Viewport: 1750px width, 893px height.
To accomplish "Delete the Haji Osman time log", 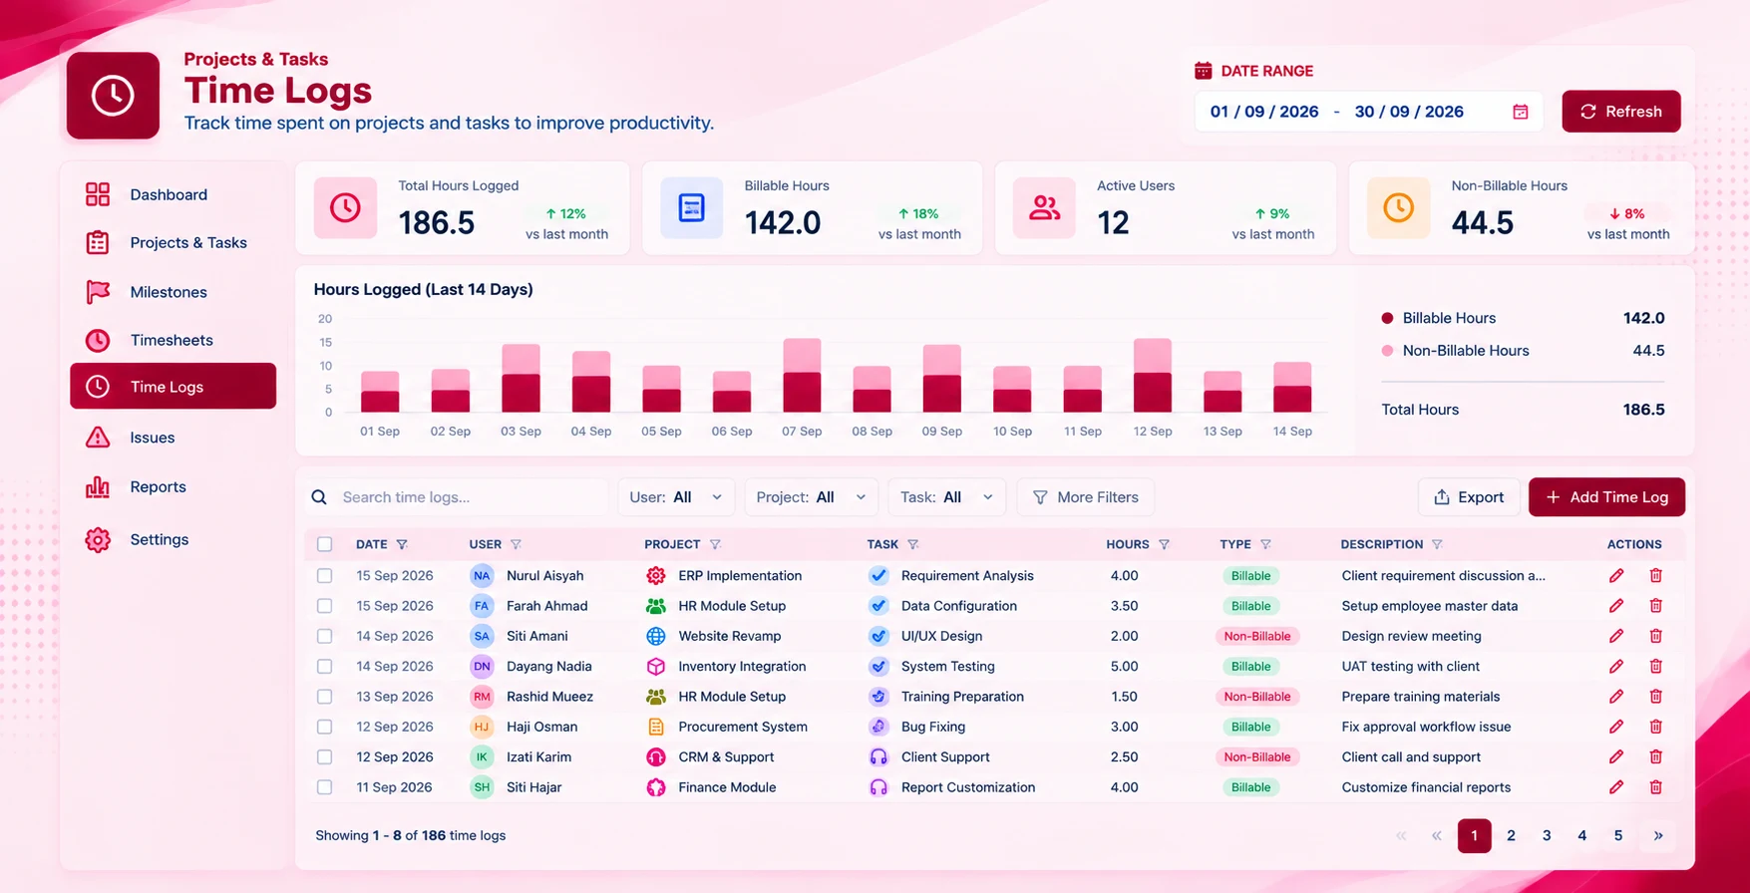I will pos(1655,727).
